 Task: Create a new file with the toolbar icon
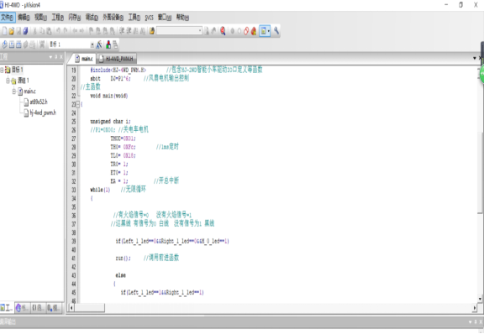point(4,31)
